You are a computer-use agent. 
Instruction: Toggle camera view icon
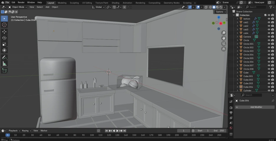224,44
